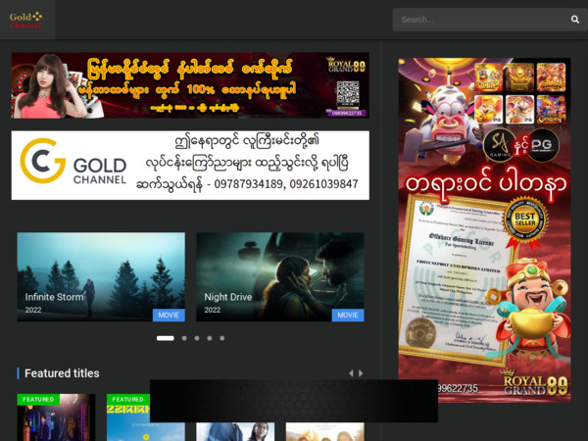
Task: Click the QR code in top banner
Action: click(348, 94)
